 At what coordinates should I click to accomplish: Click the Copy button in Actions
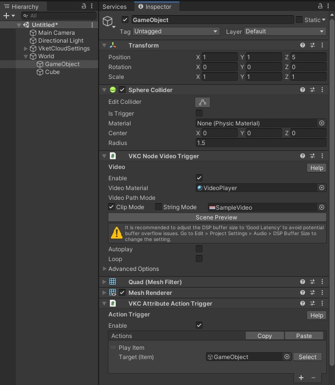(x=264, y=336)
